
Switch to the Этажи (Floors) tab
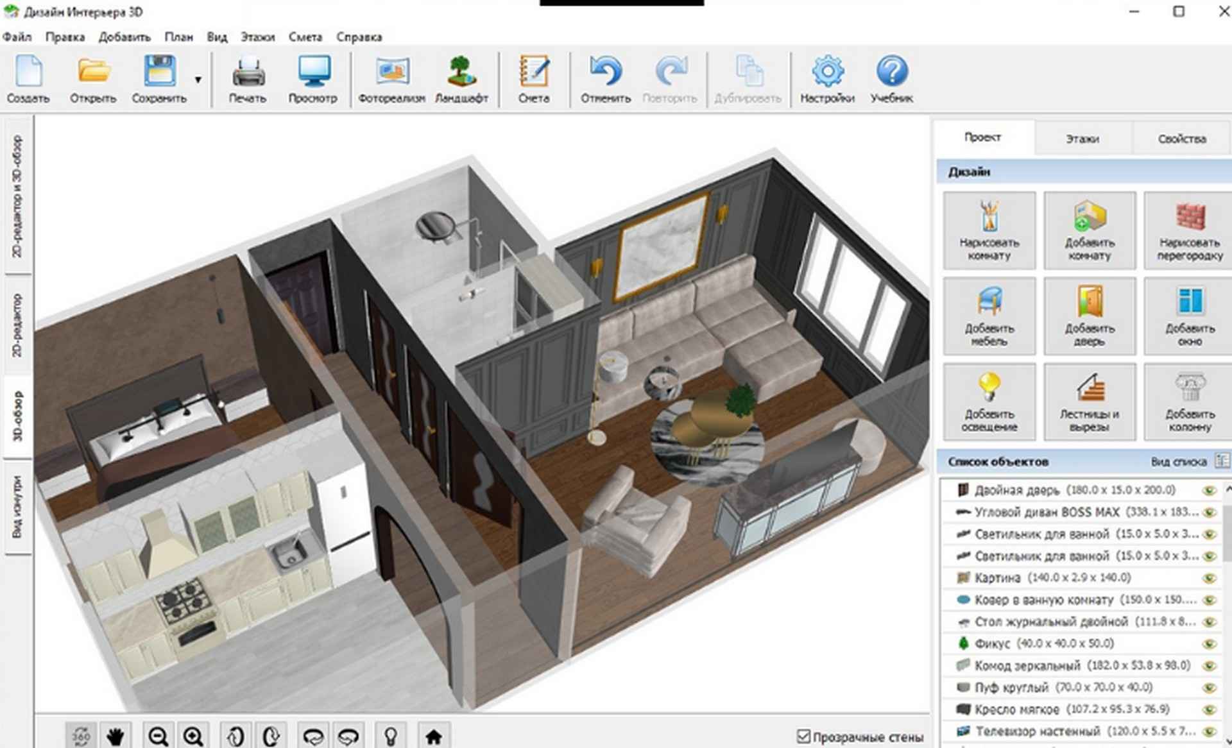1084,138
